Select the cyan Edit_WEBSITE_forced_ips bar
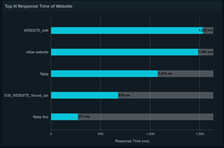This screenshot has height=148, width=224. click(x=84, y=95)
